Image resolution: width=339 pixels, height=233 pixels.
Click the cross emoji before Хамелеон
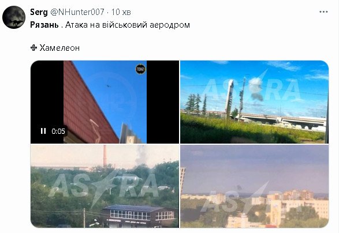click(x=33, y=48)
